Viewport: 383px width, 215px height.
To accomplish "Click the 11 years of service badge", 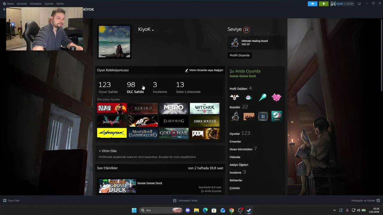I will click(x=263, y=116).
